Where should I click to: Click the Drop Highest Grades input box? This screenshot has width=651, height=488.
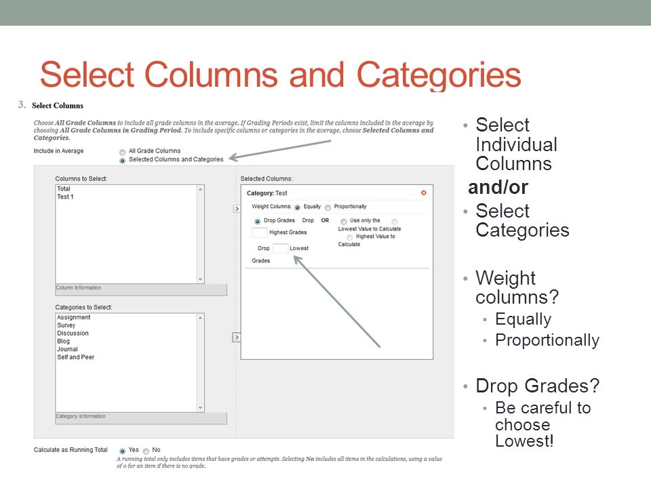[x=260, y=232]
